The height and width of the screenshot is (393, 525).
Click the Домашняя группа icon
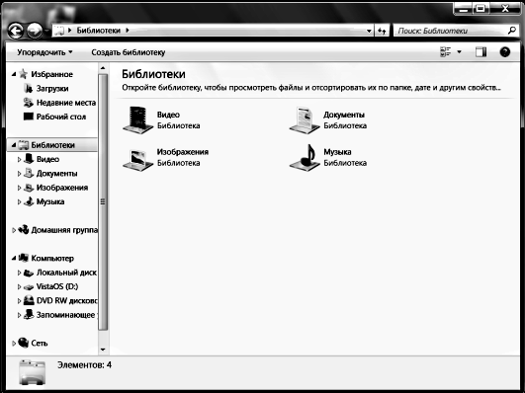point(24,230)
